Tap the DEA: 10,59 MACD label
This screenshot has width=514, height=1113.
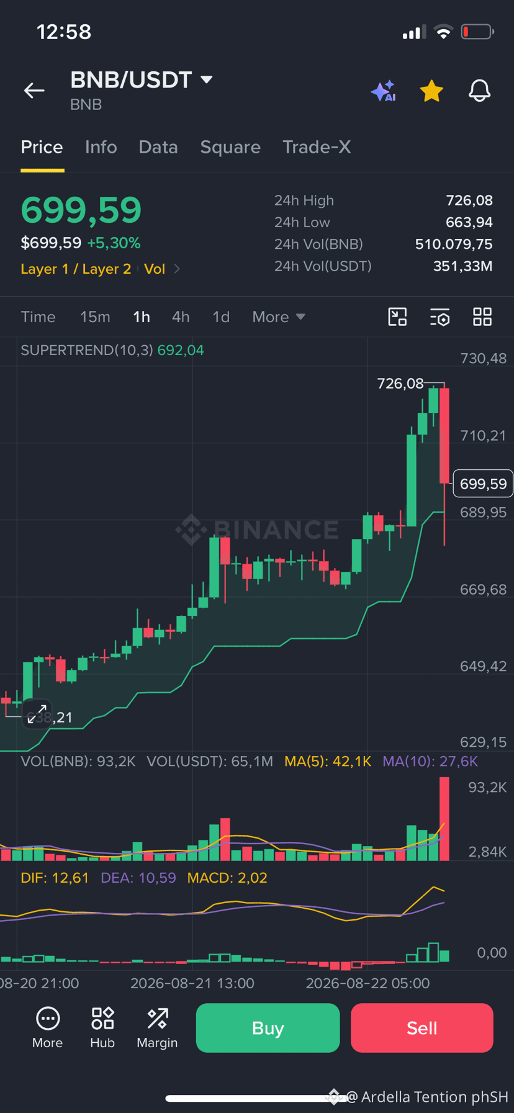click(138, 878)
